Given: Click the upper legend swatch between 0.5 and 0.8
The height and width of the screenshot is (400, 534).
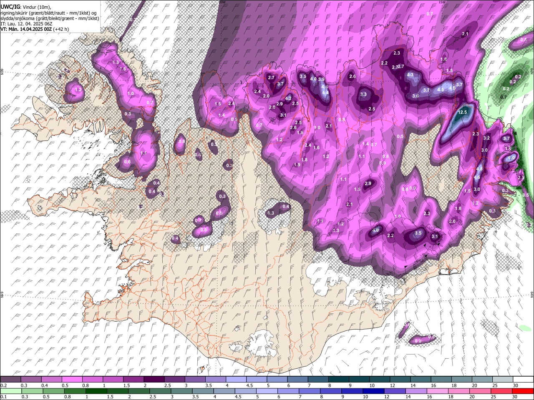Looking at the screenshot, I should 72,379.
